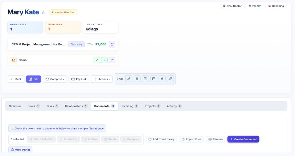Click the green reschedule icon on Demo task

pos(104,60)
